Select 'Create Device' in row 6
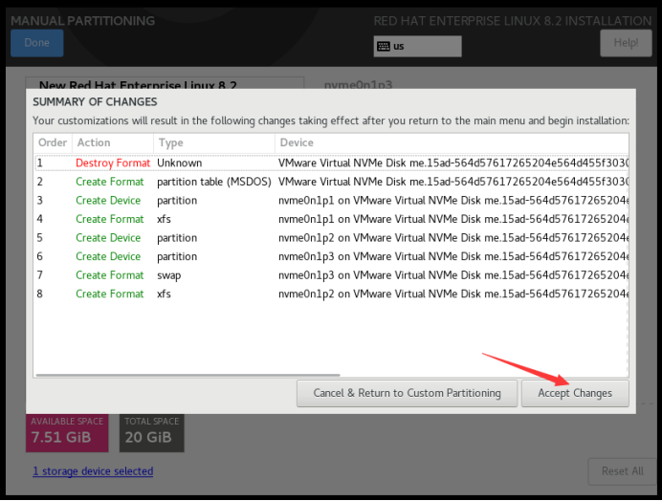This screenshot has width=662, height=501. tap(108, 256)
